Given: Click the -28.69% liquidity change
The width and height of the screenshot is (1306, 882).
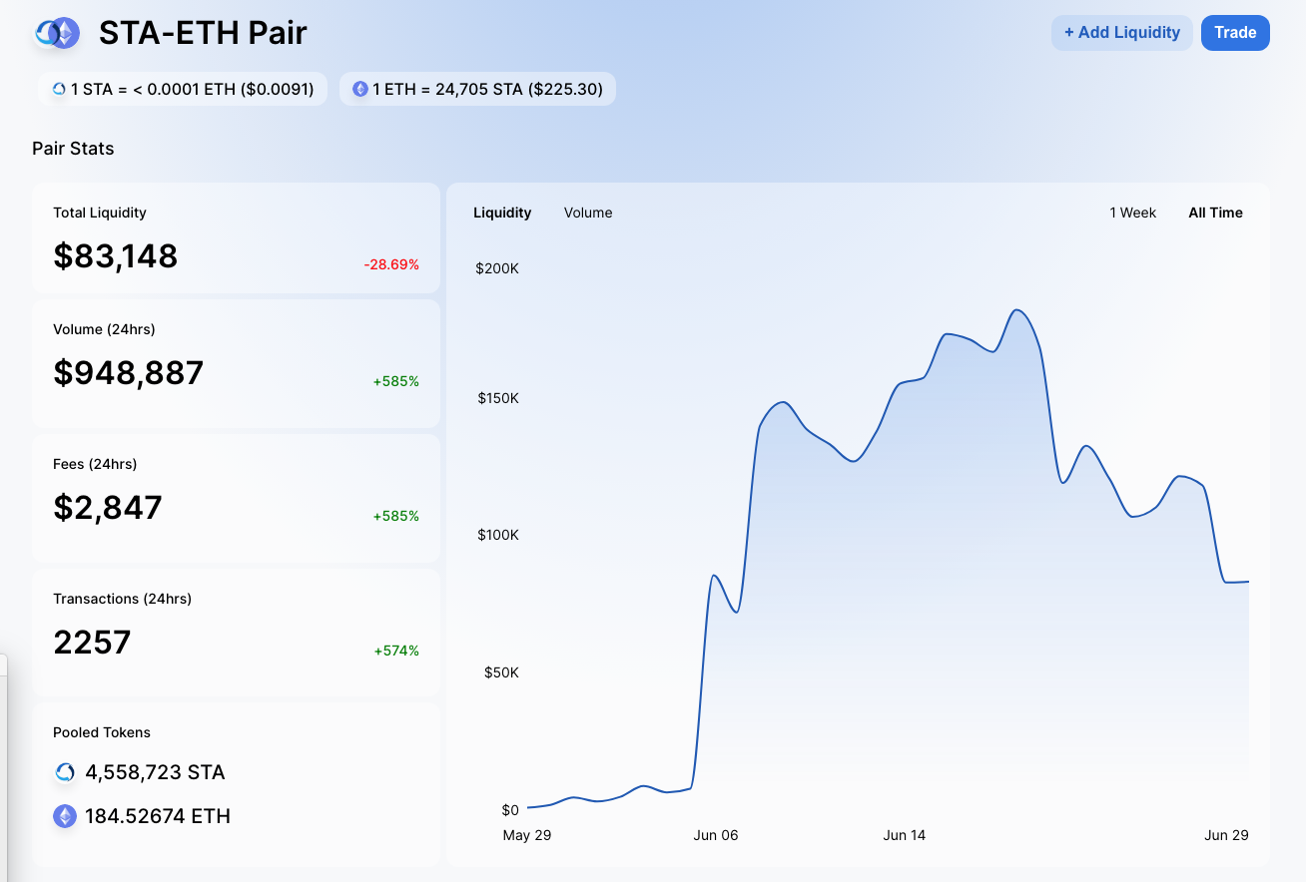Looking at the screenshot, I should coord(391,264).
